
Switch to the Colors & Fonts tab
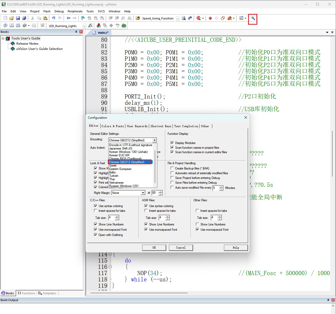point(113,126)
